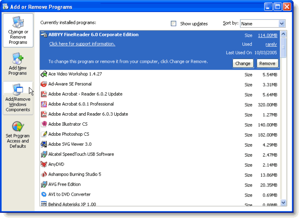Viewport: 300px width, 219px height.
Task: Select AVG Free Edition entry
Action: click(x=160, y=184)
